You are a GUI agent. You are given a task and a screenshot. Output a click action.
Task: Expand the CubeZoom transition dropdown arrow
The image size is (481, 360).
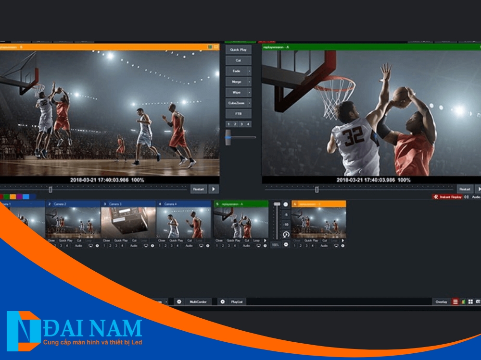click(249, 103)
